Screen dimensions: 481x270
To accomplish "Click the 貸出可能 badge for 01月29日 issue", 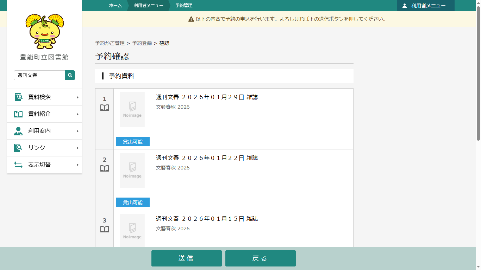I will 133,142.
